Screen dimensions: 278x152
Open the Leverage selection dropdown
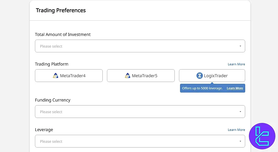pyautogui.click(x=140, y=141)
